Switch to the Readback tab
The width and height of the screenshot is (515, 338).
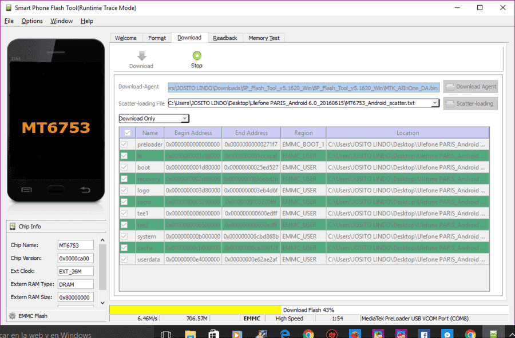[225, 38]
